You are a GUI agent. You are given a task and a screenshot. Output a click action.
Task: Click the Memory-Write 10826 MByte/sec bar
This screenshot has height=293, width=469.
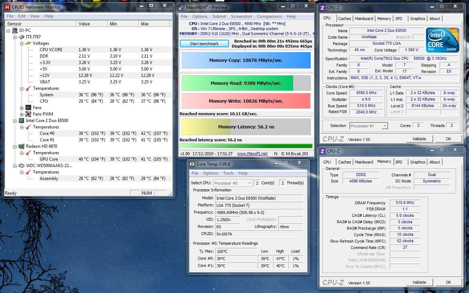point(246,101)
